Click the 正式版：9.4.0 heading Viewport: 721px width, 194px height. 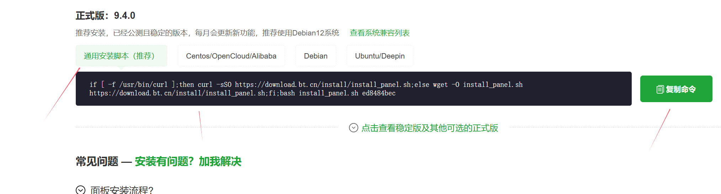click(105, 16)
